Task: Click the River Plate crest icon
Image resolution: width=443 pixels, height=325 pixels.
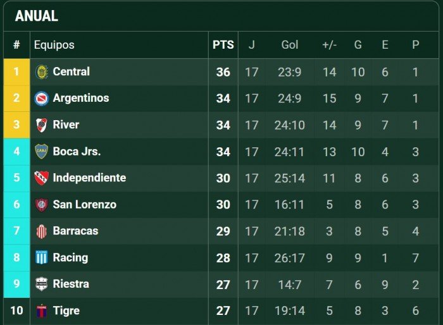Action: tap(42, 125)
